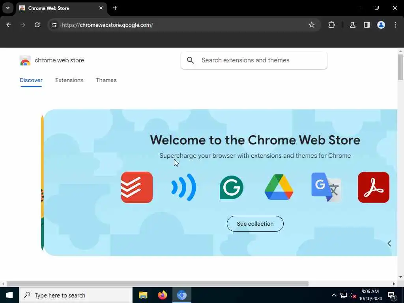Open the Google Translate extension icon
404x303 pixels.
pos(326,187)
